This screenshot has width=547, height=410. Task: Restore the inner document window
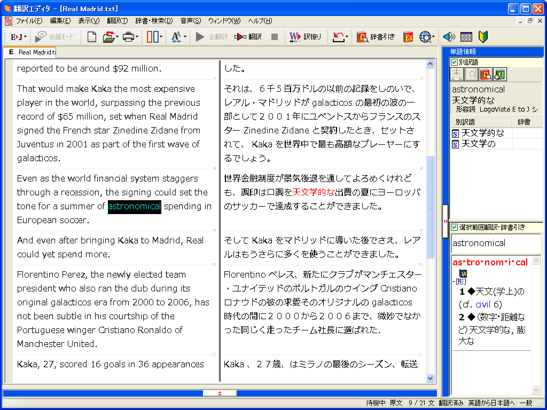tap(530, 21)
